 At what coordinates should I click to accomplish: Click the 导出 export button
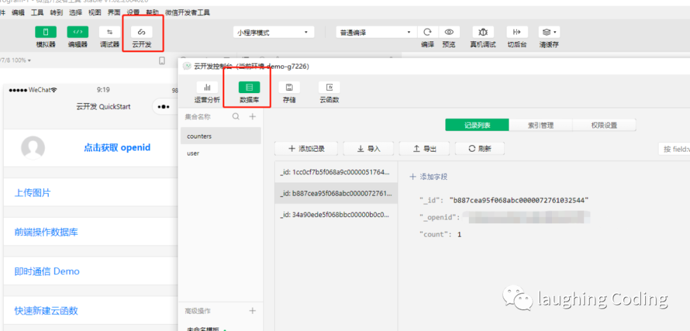point(425,149)
